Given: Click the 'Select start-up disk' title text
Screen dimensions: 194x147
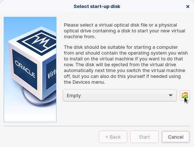Looking at the screenshot, I should [97, 7].
